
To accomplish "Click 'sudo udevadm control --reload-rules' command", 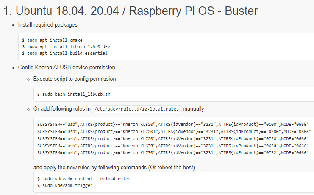I will pos(84,179).
